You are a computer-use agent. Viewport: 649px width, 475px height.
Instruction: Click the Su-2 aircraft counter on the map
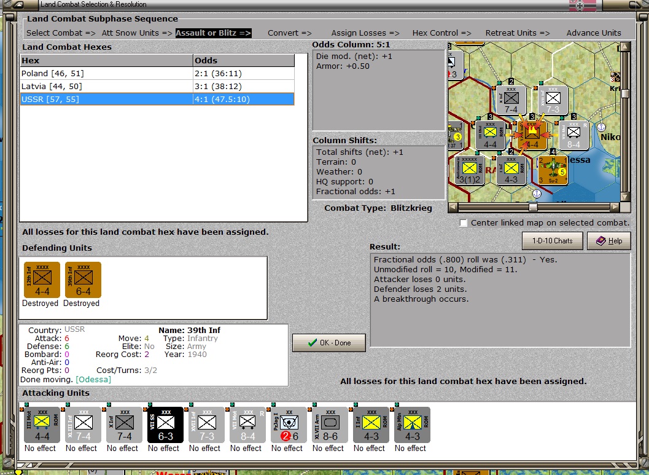pos(553,170)
